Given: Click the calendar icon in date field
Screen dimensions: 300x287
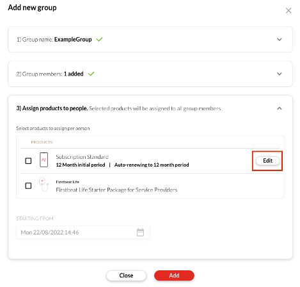Looking at the screenshot, I should coord(140,233).
